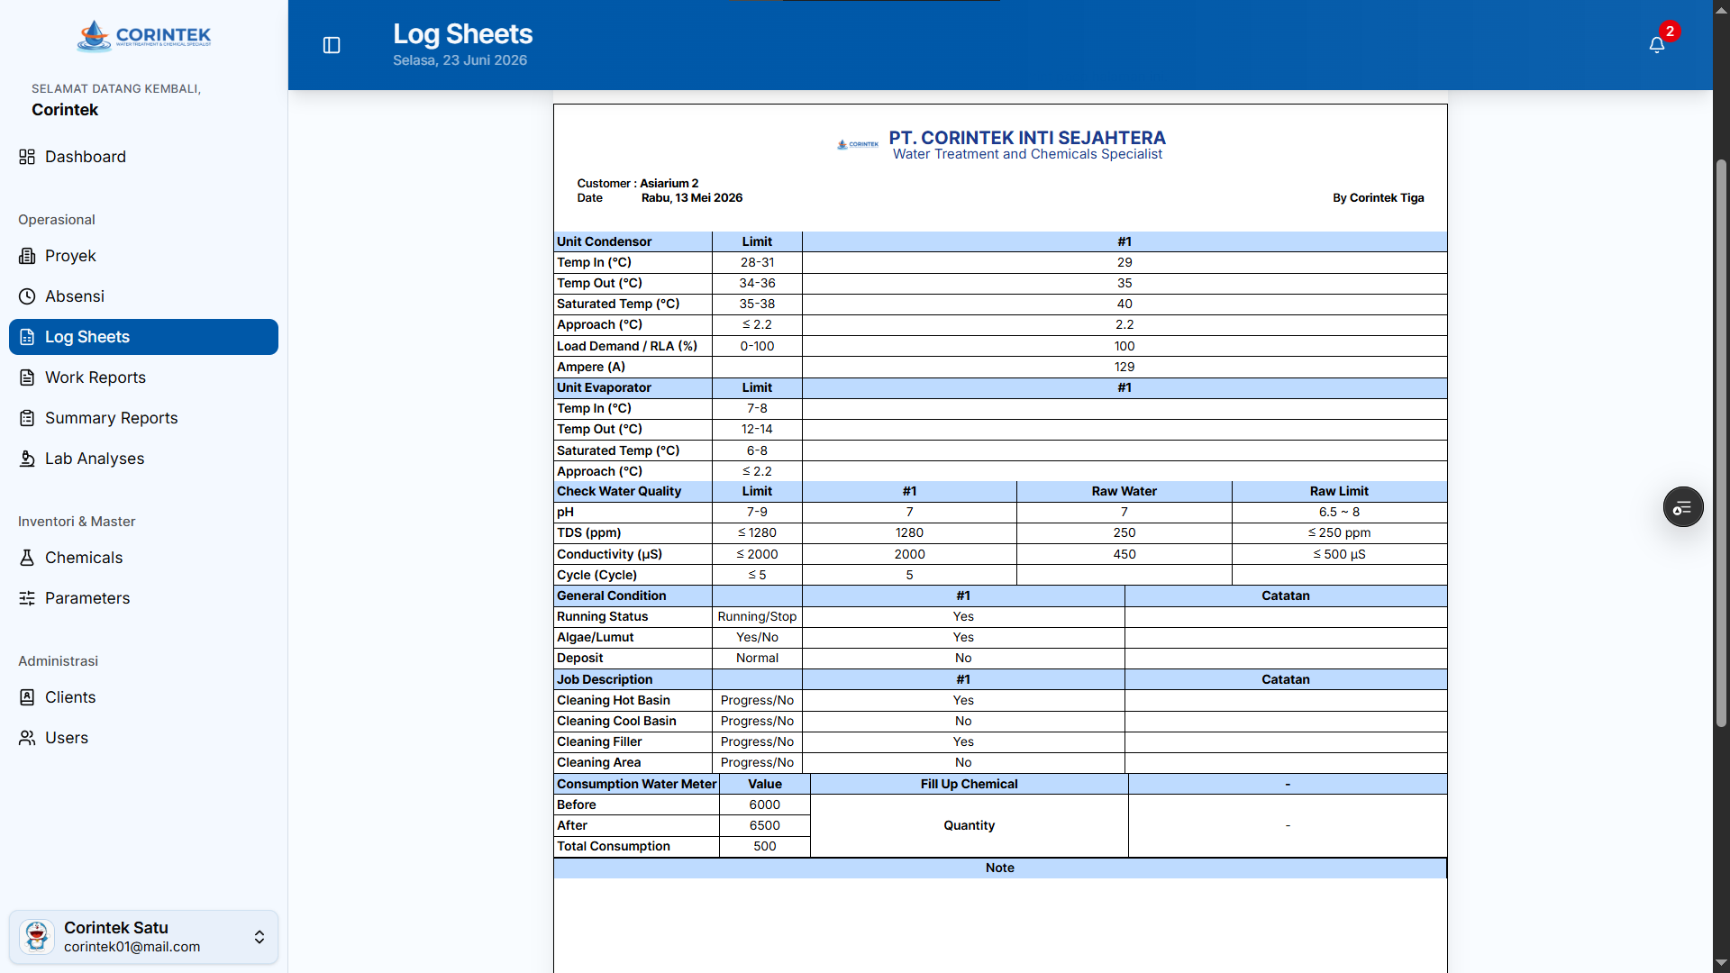1730x973 pixels.
Task: Click the Dashboard grid icon
Action: click(27, 157)
